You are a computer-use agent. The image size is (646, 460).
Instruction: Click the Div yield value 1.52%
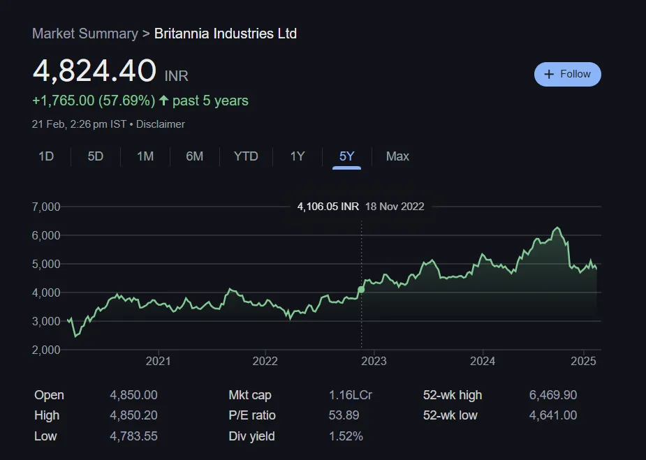346,436
